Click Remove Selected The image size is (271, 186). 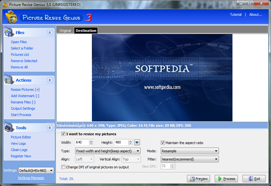point(24,61)
